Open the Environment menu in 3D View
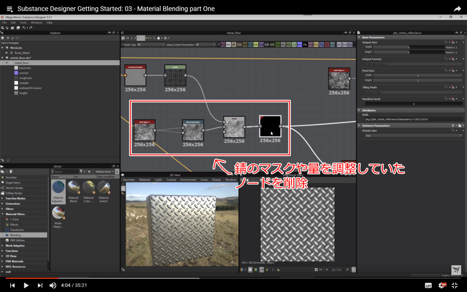The width and height of the screenshot is (467, 292). pos(188,180)
